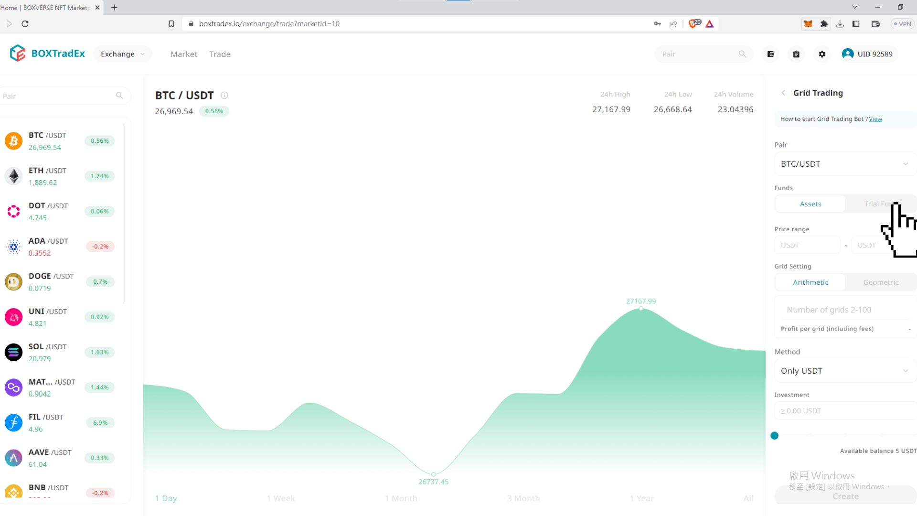Image resolution: width=917 pixels, height=516 pixels.
Task: Select the Arithmetic grid setting
Action: click(810, 282)
